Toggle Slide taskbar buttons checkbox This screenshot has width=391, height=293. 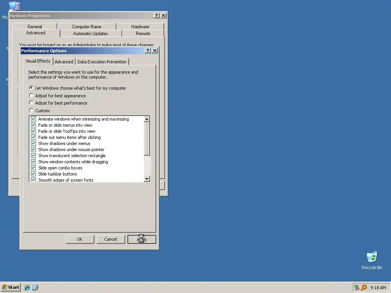(x=34, y=174)
